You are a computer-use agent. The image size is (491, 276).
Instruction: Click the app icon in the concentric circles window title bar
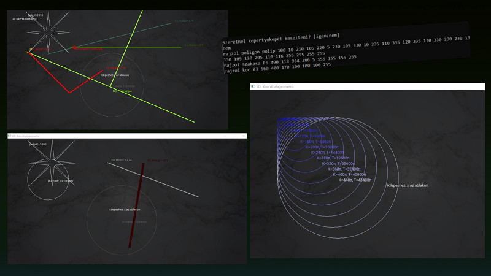click(253, 87)
